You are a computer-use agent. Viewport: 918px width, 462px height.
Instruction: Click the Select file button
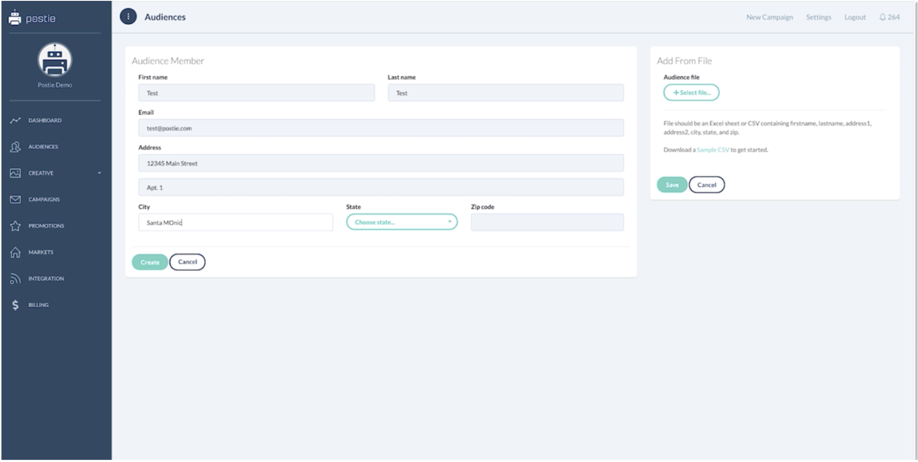[x=691, y=92]
